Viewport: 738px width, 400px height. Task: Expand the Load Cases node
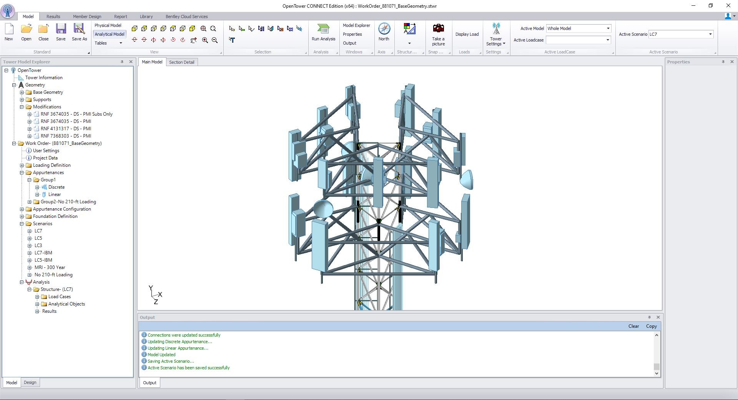tap(37, 297)
